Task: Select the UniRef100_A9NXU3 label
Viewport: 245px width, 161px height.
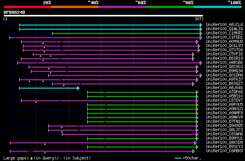Action: click(224, 109)
